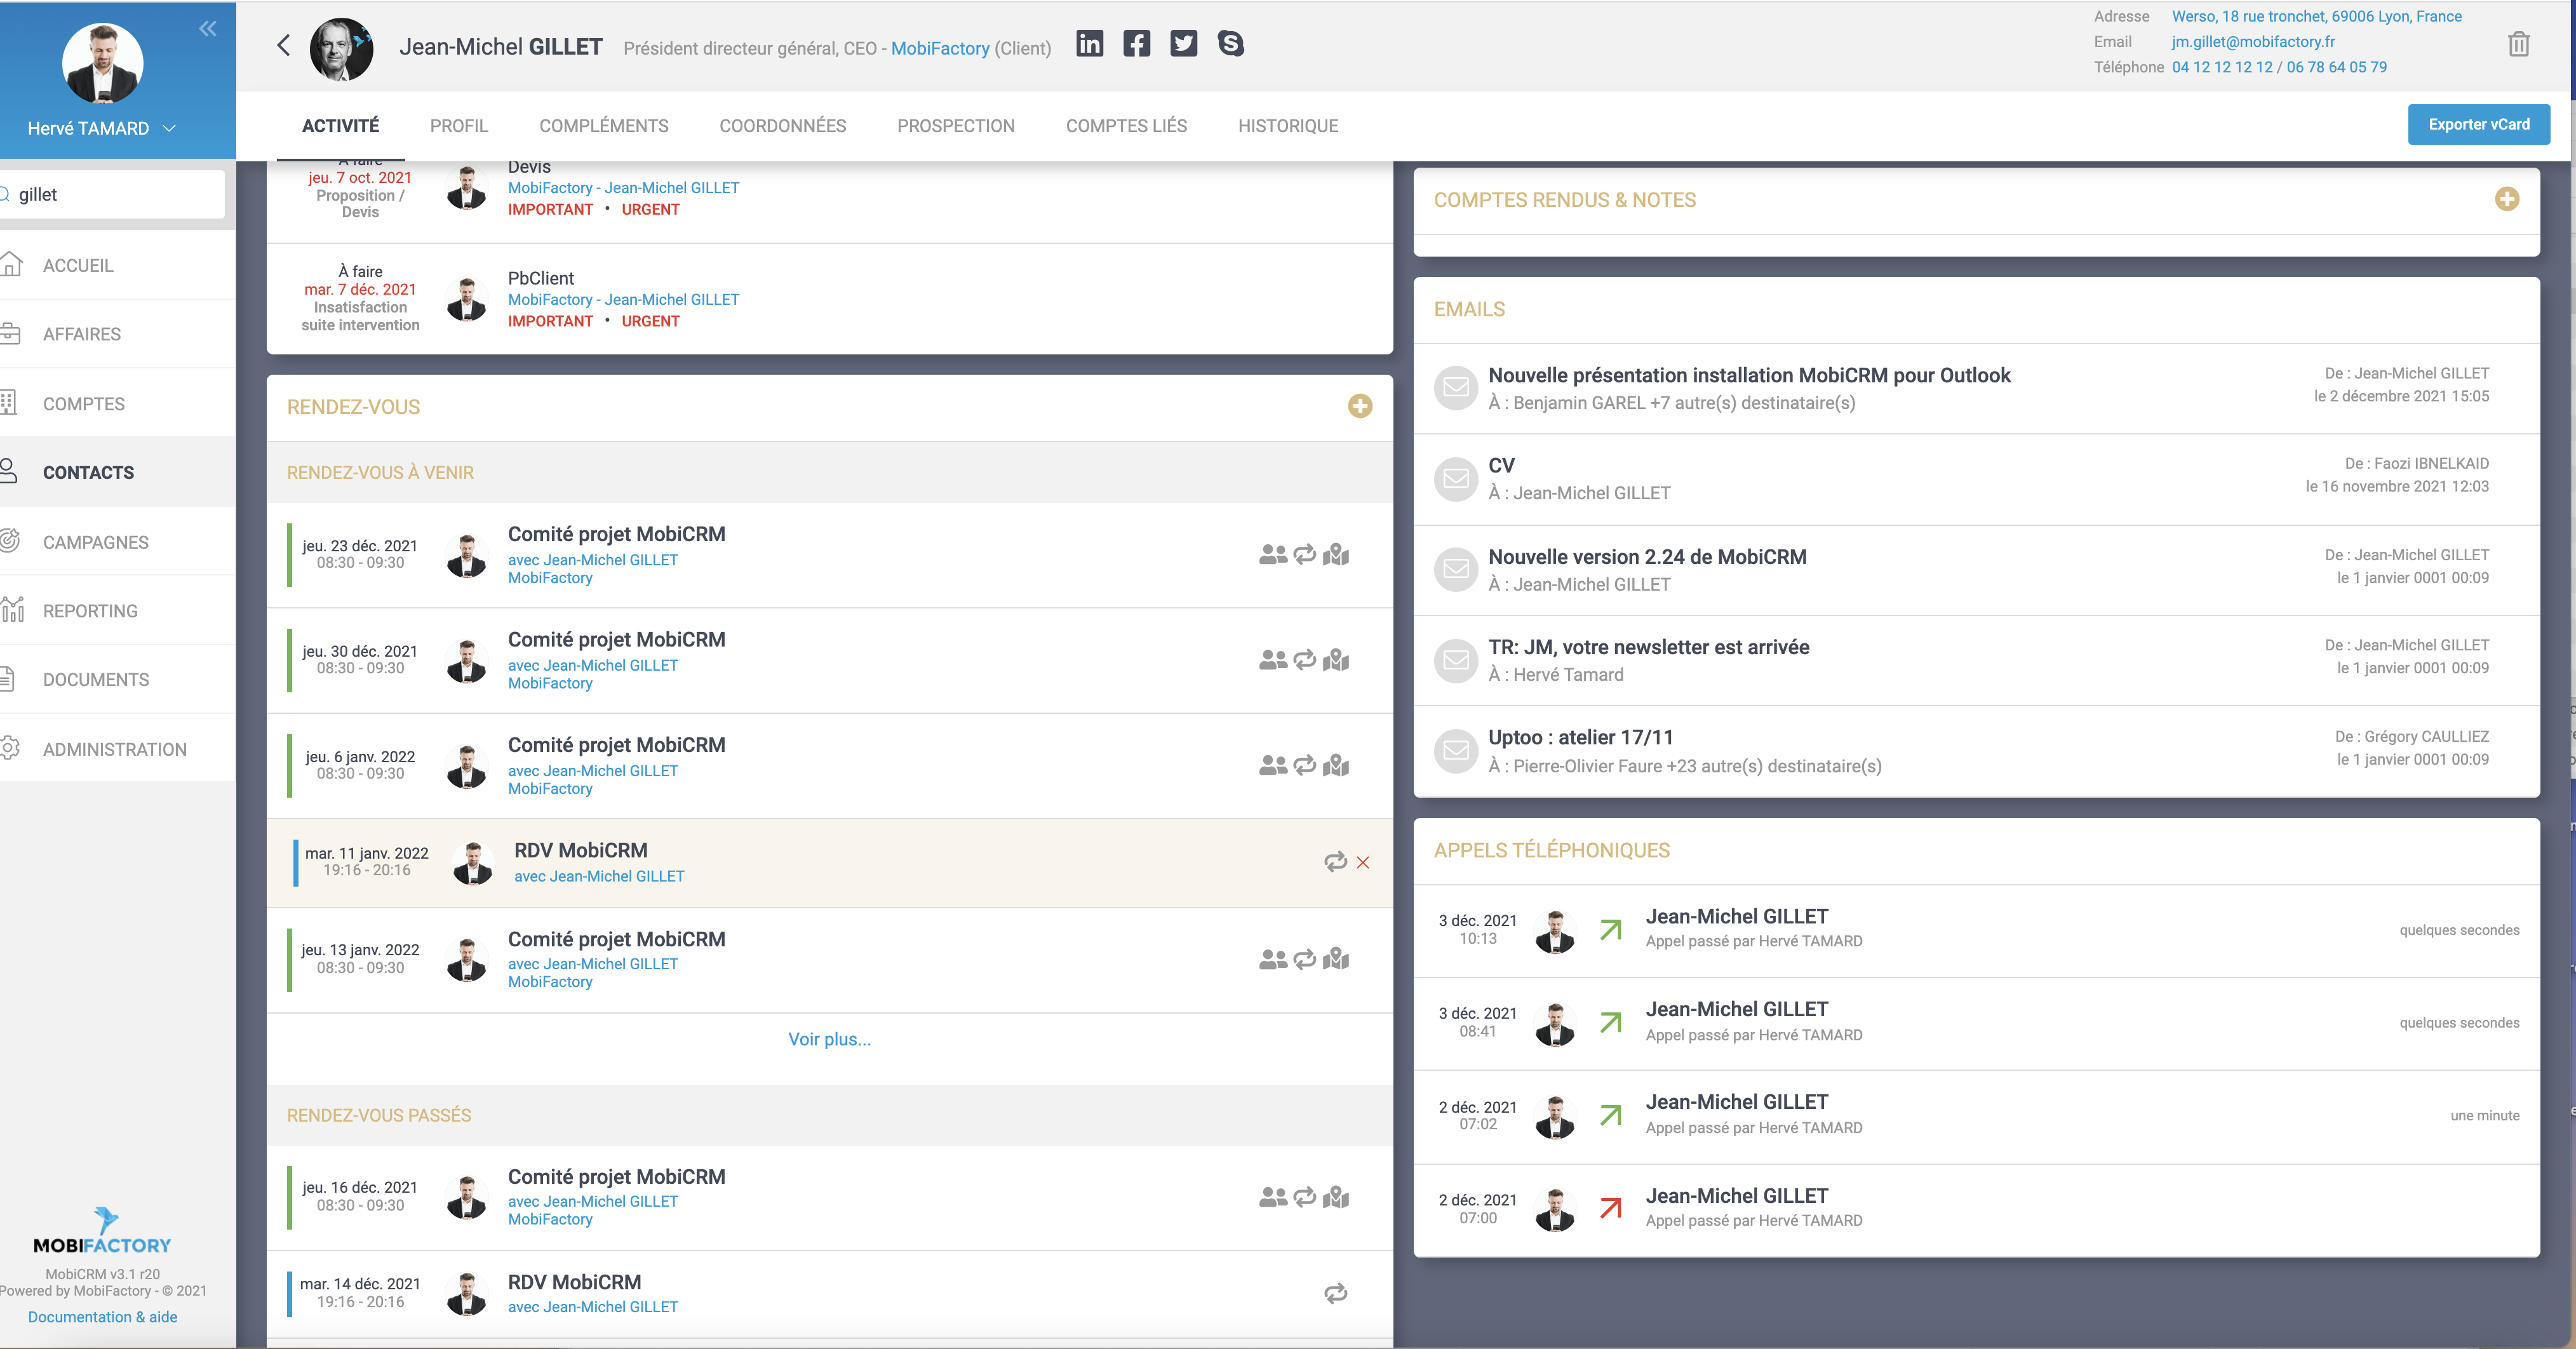Open the HISTORIQUE tab
This screenshot has width=2576, height=1349.
point(1287,126)
